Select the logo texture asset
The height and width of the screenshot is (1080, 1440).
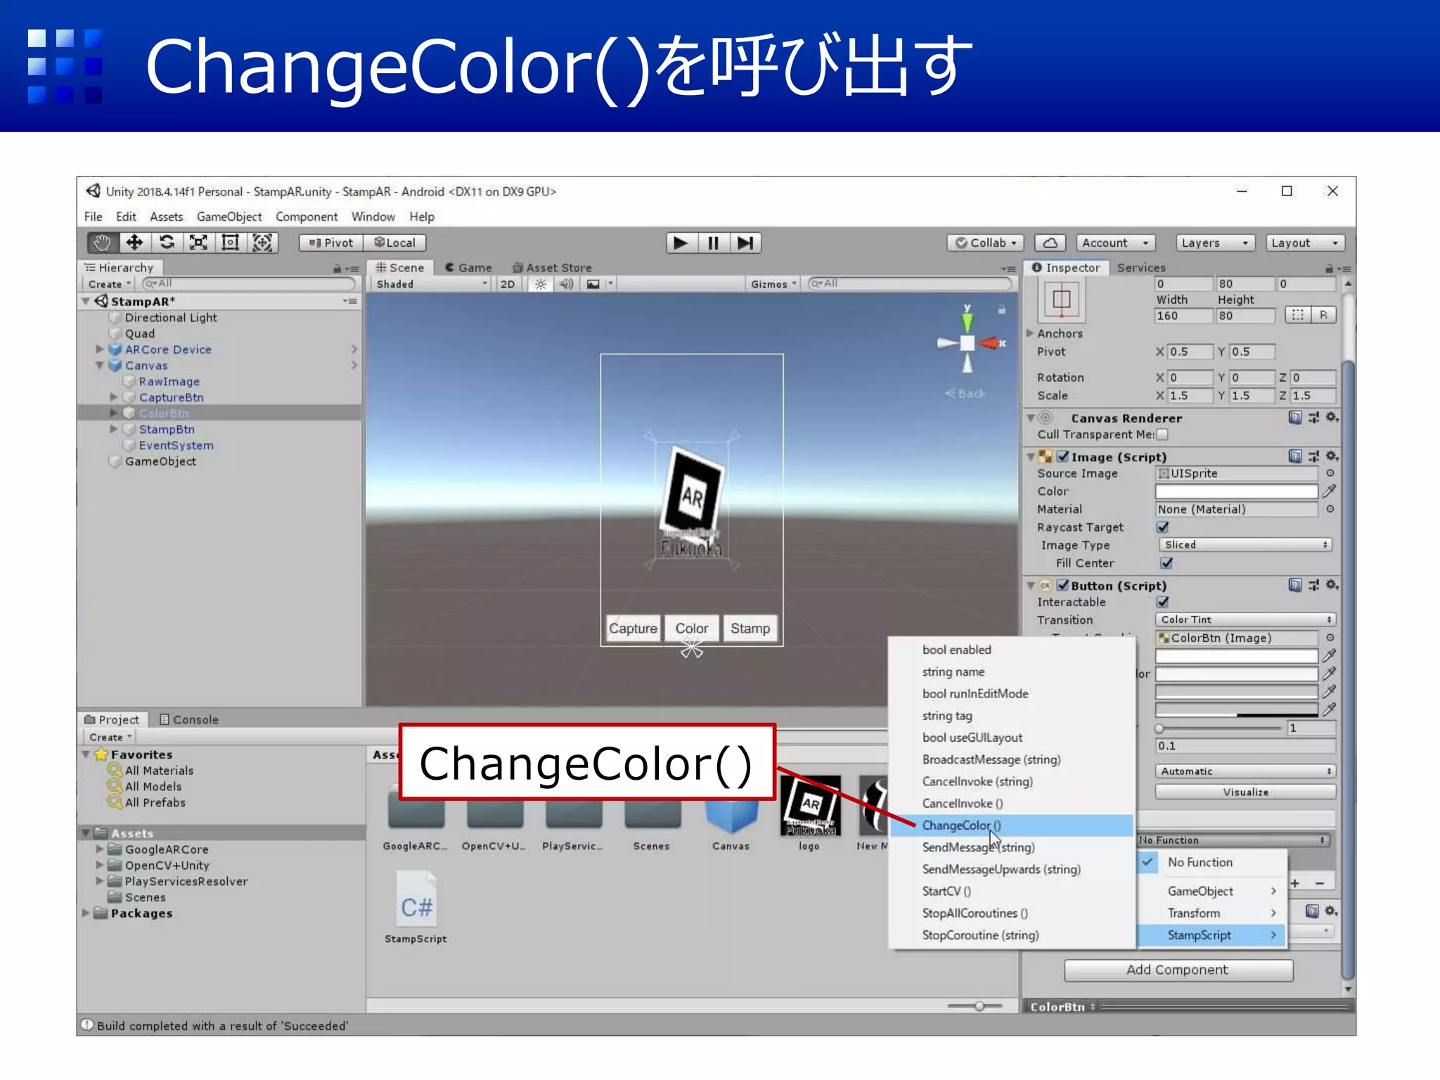tap(809, 813)
